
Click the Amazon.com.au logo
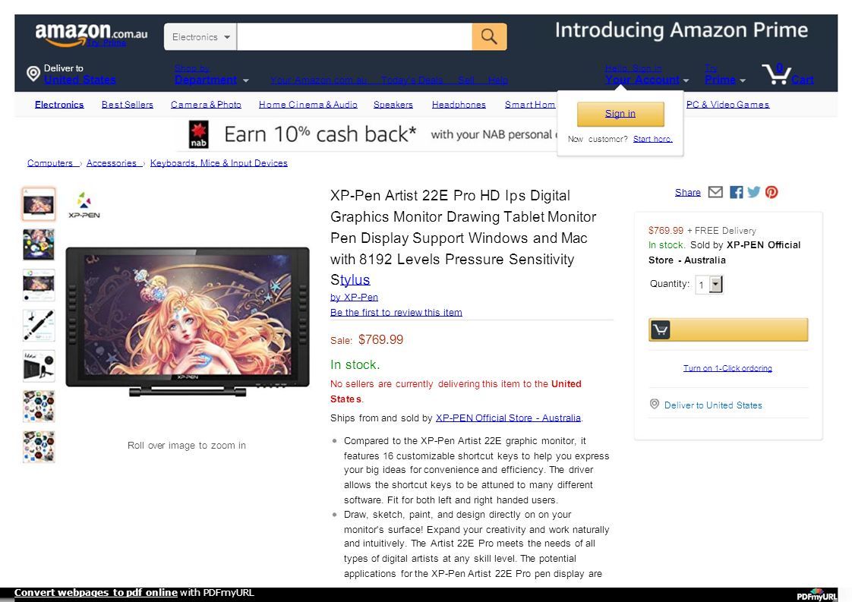[91, 33]
